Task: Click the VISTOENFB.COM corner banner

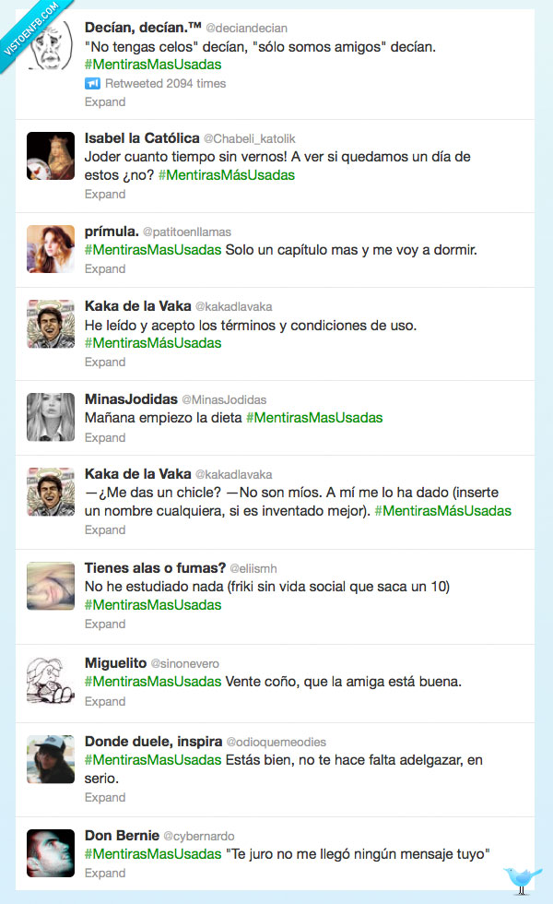Action: tap(29, 29)
